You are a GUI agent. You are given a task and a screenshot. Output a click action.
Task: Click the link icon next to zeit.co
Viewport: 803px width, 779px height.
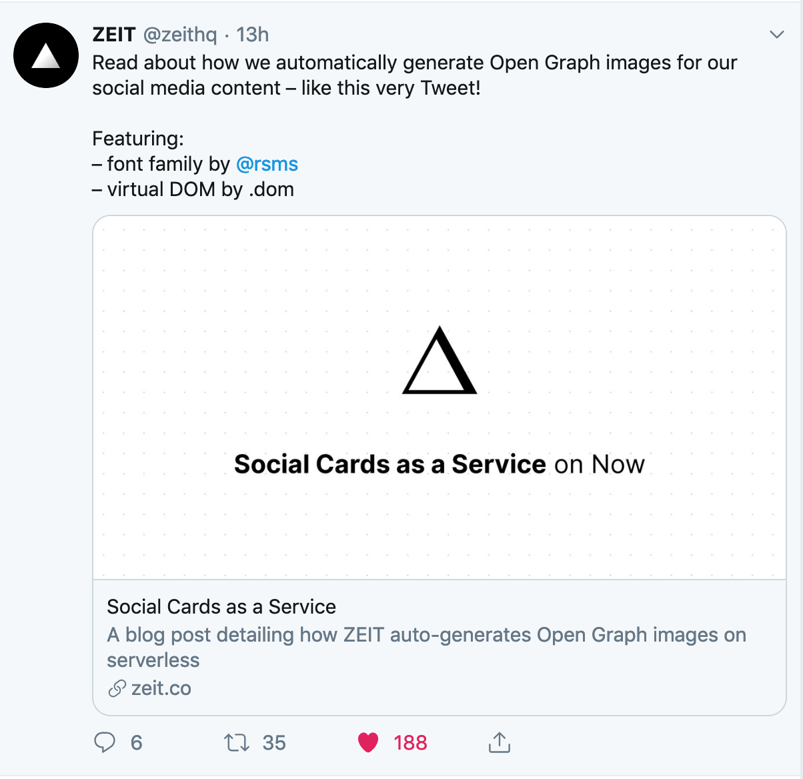pos(117,688)
